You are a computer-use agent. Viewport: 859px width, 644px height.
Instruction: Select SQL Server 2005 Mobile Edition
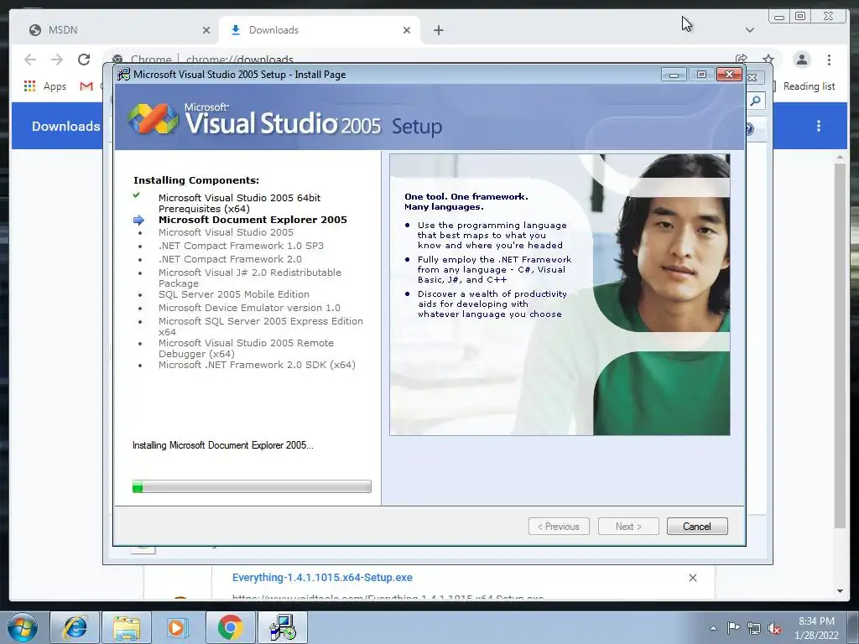pyautogui.click(x=234, y=294)
